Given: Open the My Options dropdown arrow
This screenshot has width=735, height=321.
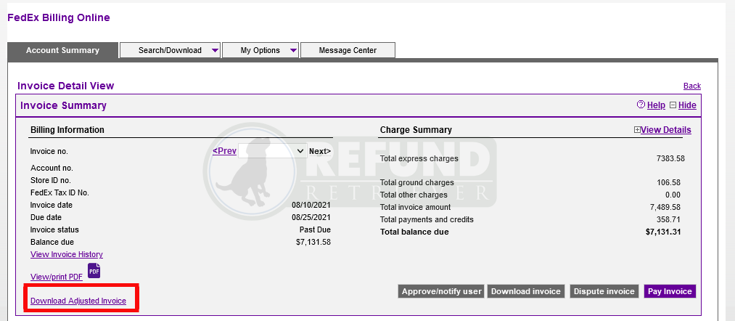Looking at the screenshot, I should (x=293, y=51).
